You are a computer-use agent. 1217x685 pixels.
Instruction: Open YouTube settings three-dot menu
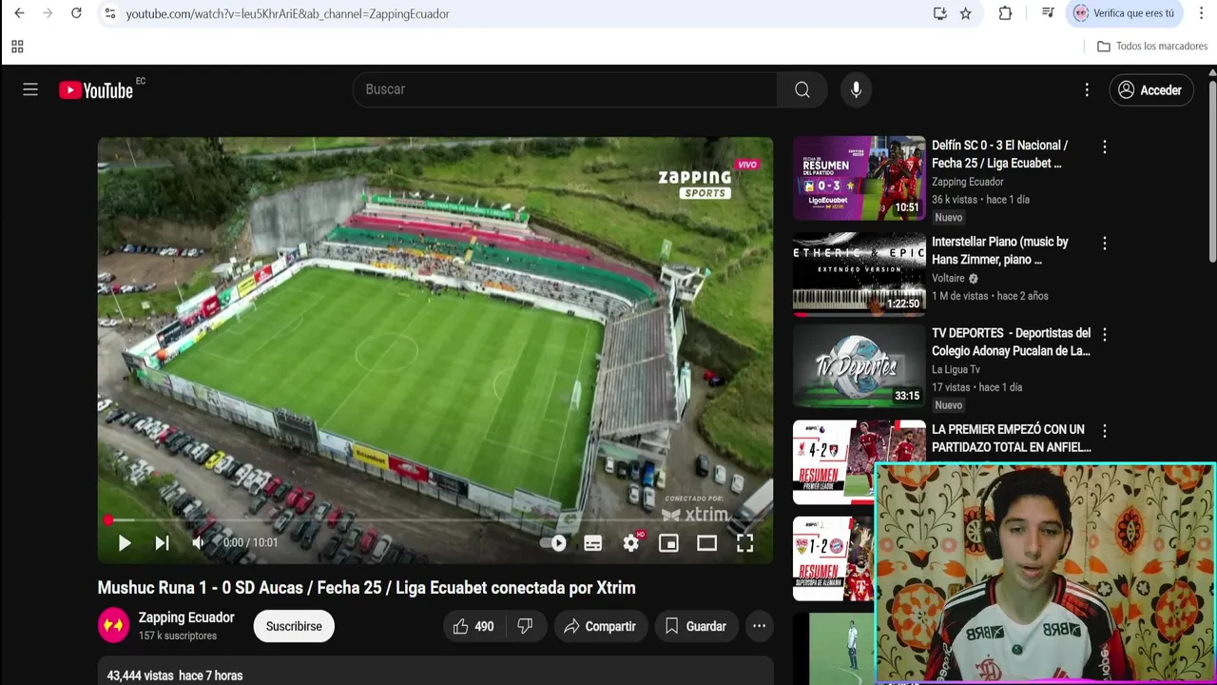coord(1087,89)
